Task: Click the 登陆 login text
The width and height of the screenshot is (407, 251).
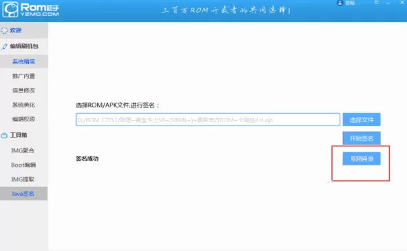Action: [x=350, y=3]
